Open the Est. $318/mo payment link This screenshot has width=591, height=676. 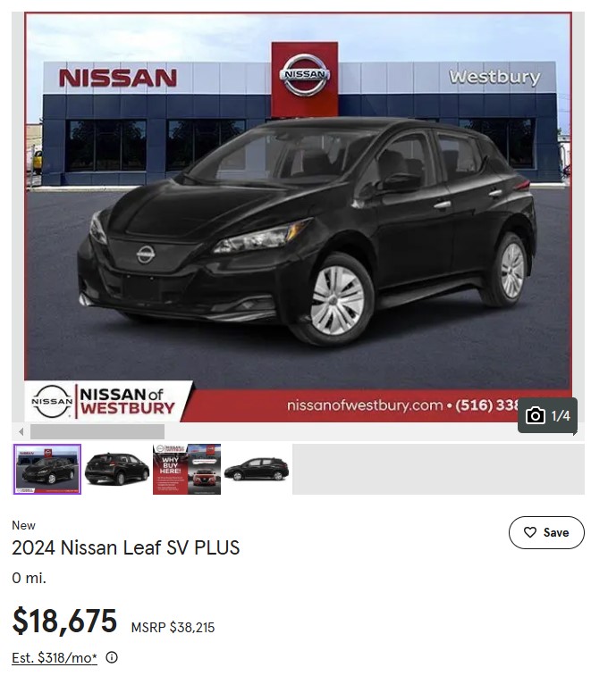pos(55,658)
